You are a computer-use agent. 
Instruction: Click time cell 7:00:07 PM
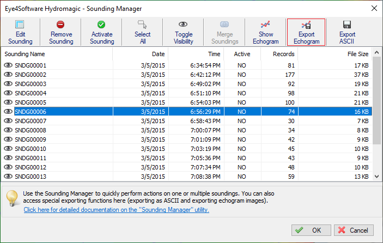click(x=205, y=130)
